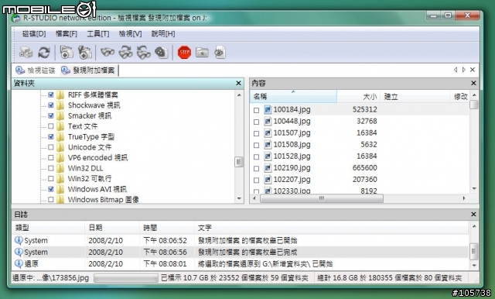Close the folders (資料夾) panel
Screen dimensions: 495x299
point(238,83)
